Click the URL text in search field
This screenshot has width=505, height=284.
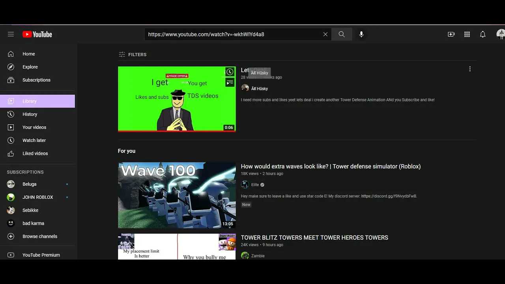(206, 34)
